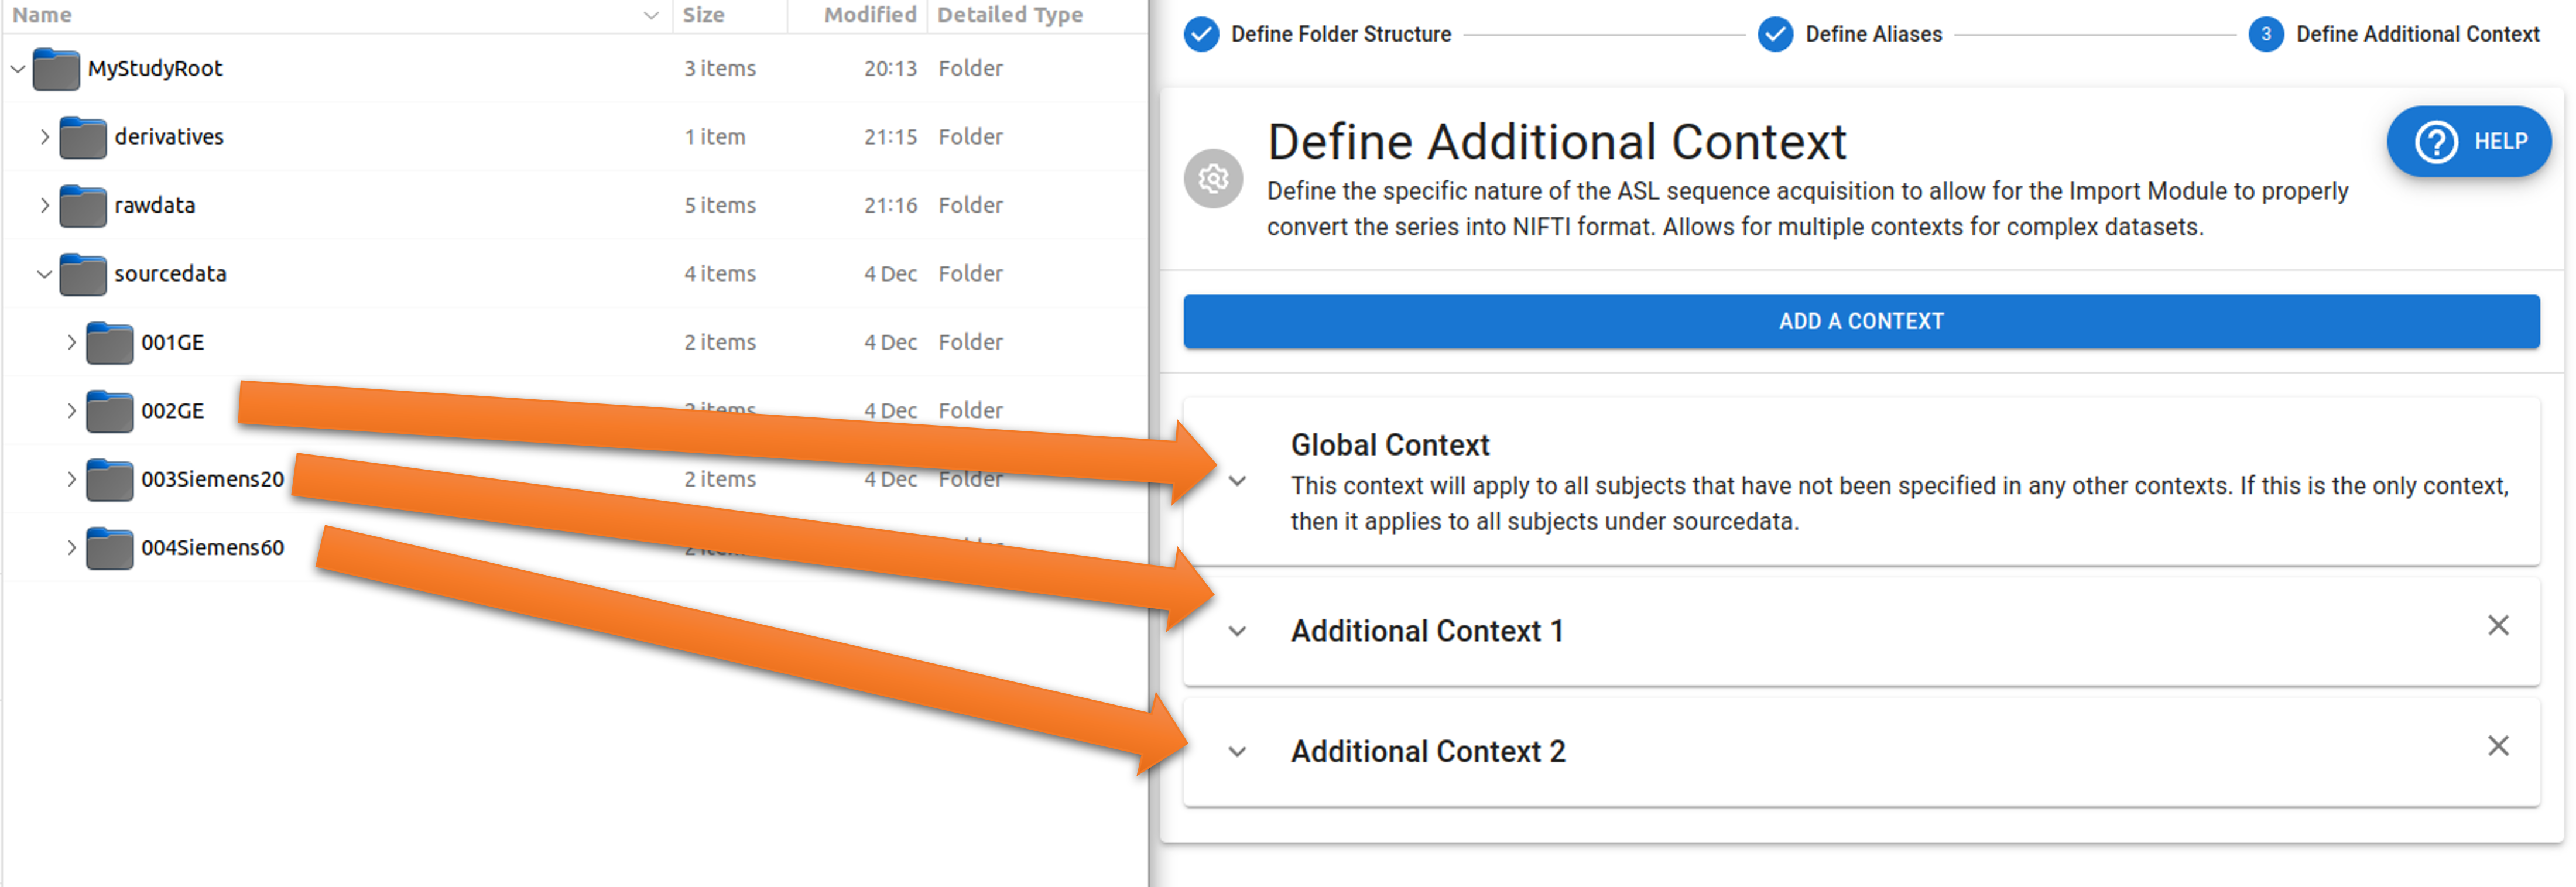Go to Define Folder Structure step
2576x887 pixels.
[x=1340, y=34]
